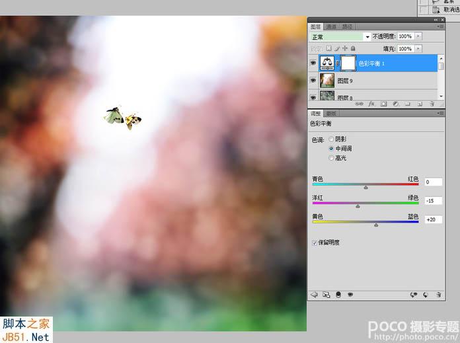The height and width of the screenshot is (343, 460).
Task: Select the 阴影 tone radio button
Action: [331, 139]
